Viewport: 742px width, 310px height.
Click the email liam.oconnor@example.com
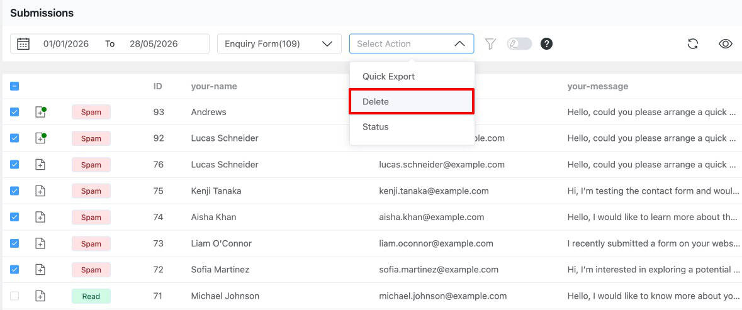pyautogui.click(x=436, y=244)
